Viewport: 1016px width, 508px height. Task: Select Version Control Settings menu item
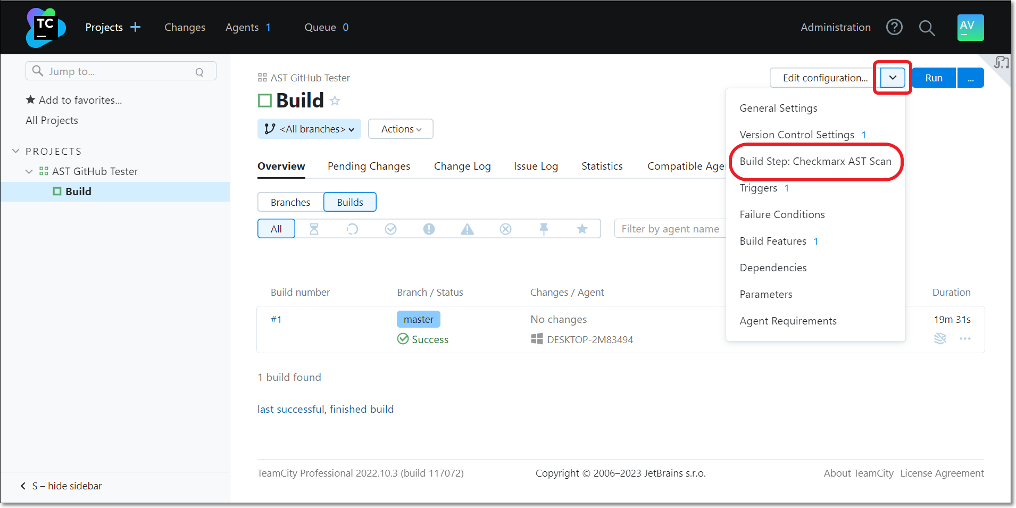point(797,135)
